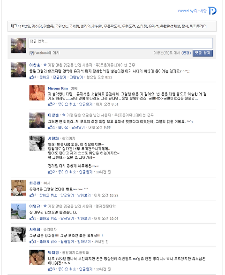
Task: Click thumbs-up icon on 이찬훈's first comment
Action: point(31,77)
